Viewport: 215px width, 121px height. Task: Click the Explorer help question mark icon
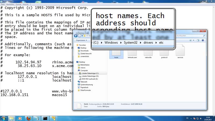203,40
